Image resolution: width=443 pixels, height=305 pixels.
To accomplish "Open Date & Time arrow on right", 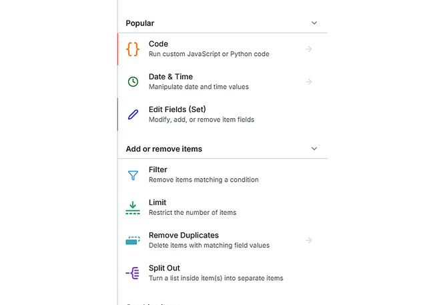I will coord(309,81).
